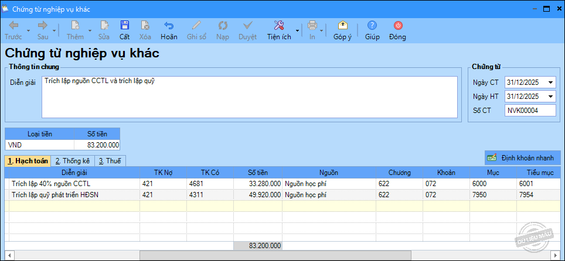Click the In printer icon

pyautogui.click(x=312, y=26)
